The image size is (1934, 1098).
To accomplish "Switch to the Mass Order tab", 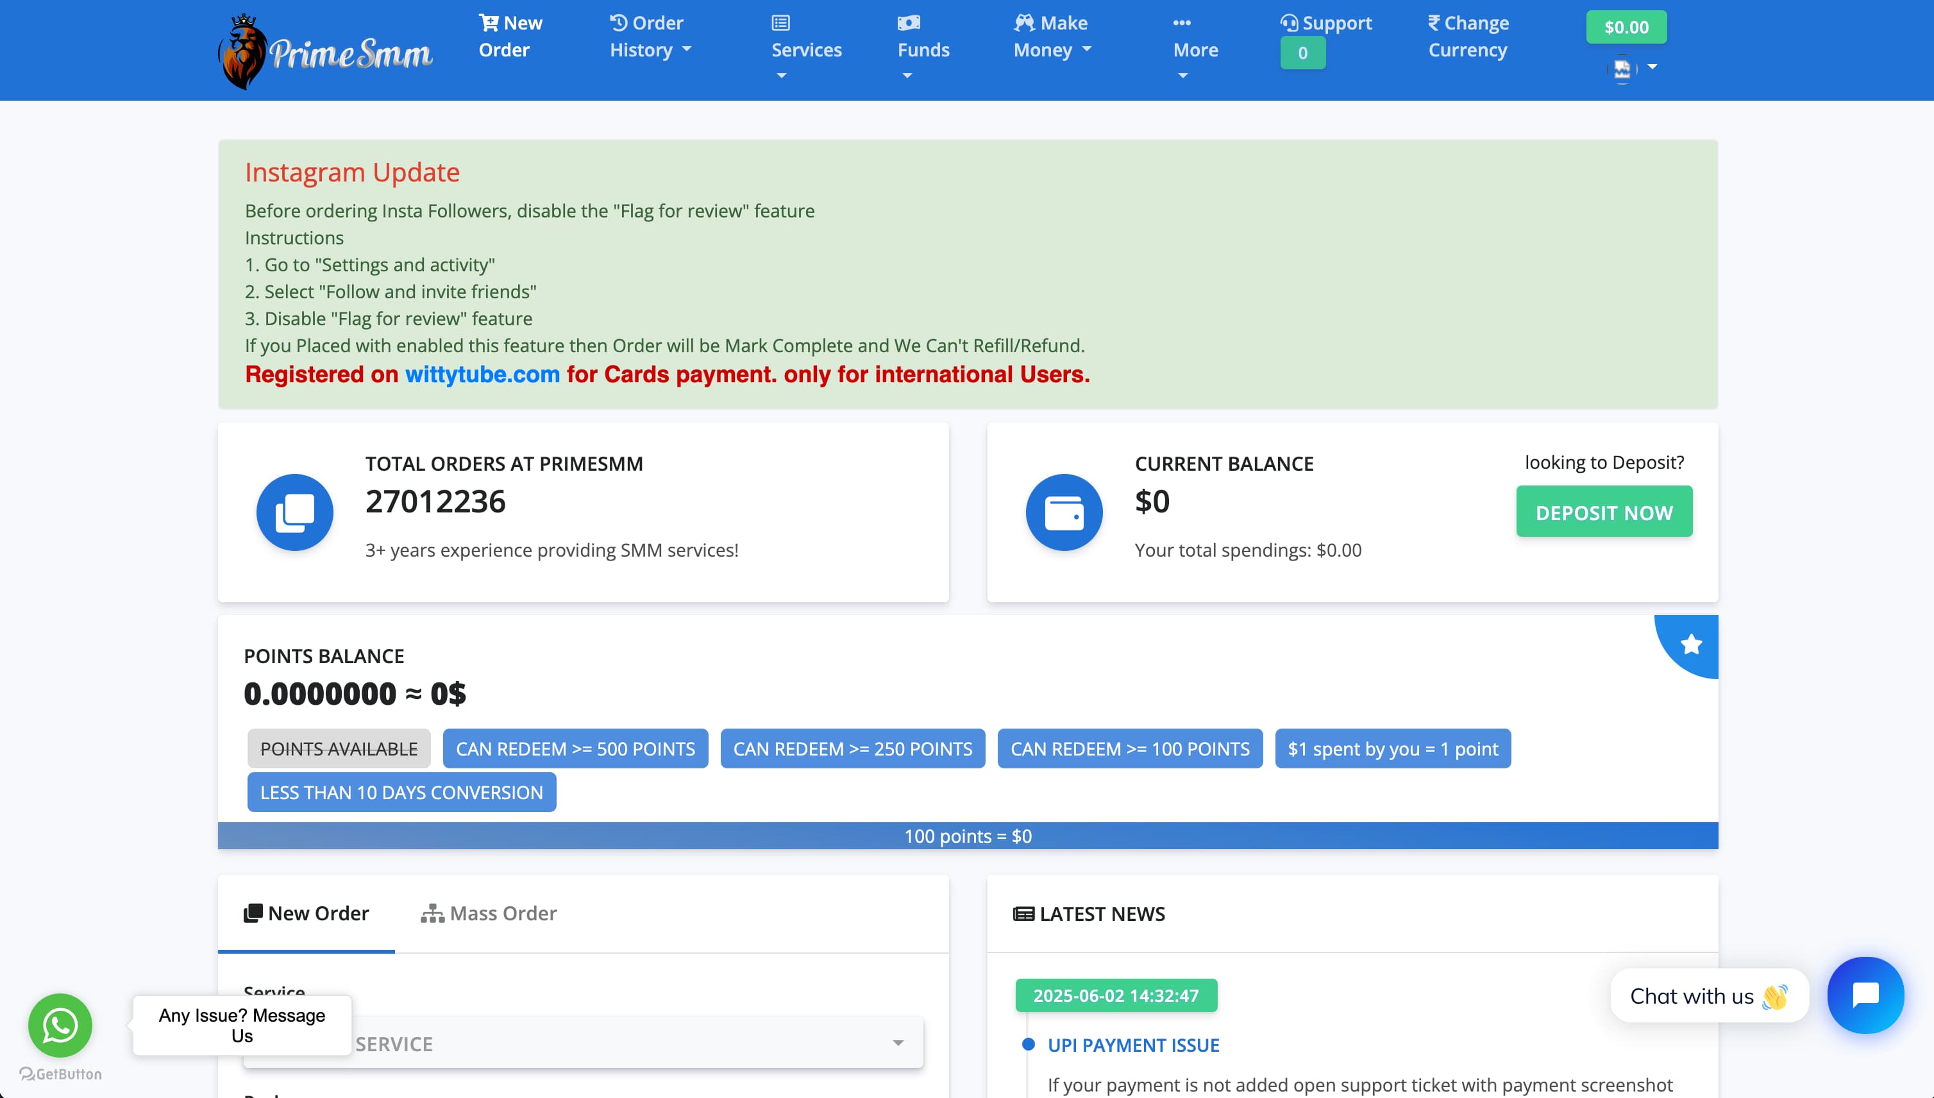I will 489,913.
